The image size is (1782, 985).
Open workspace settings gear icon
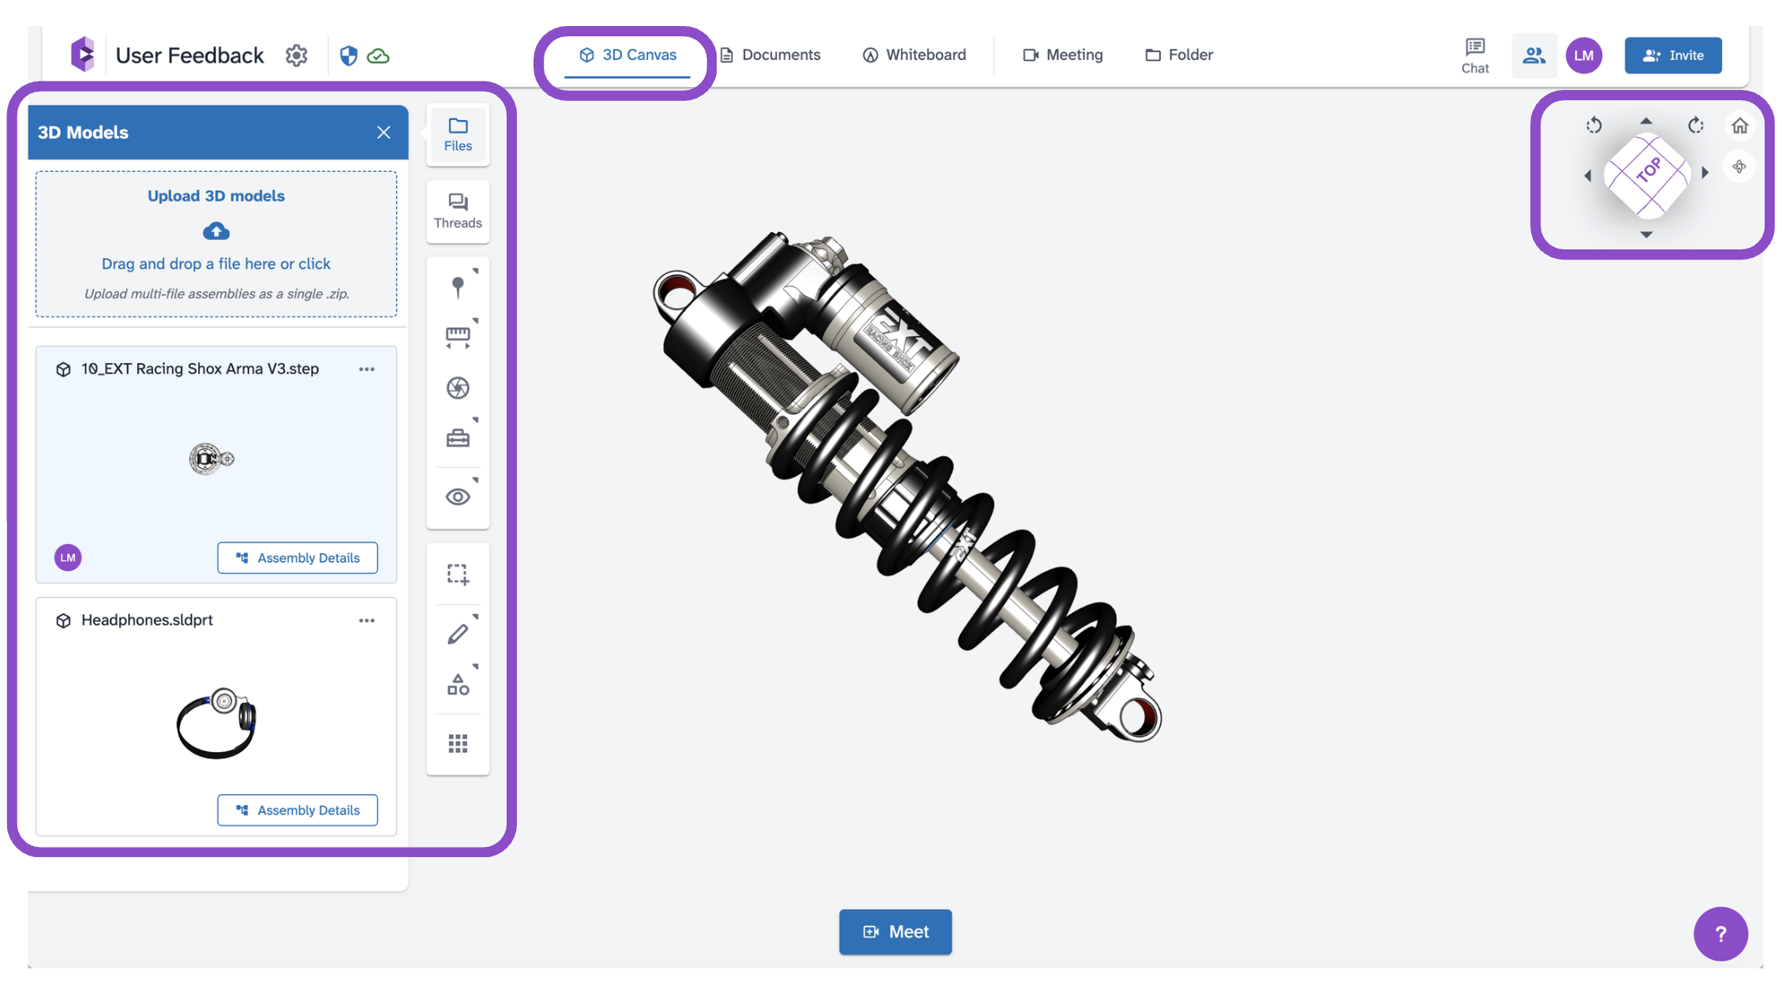pyautogui.click(x=296, y=55)
